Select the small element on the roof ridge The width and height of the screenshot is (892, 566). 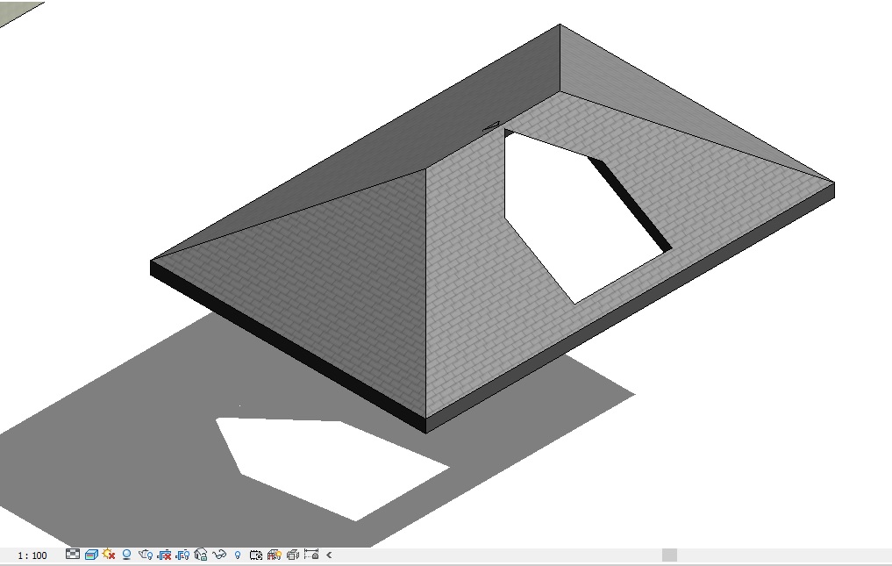tap(490, 127)
